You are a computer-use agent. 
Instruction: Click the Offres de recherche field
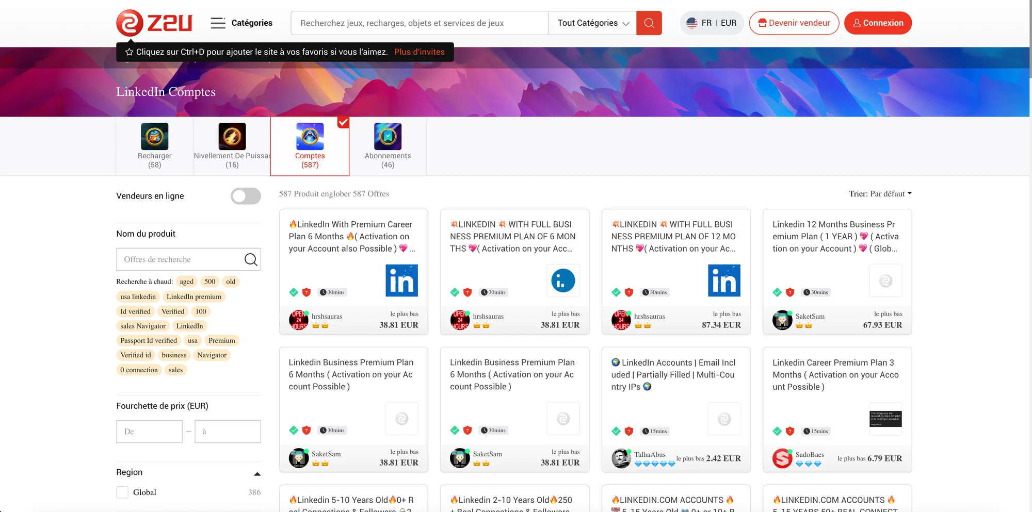point(179,259)
